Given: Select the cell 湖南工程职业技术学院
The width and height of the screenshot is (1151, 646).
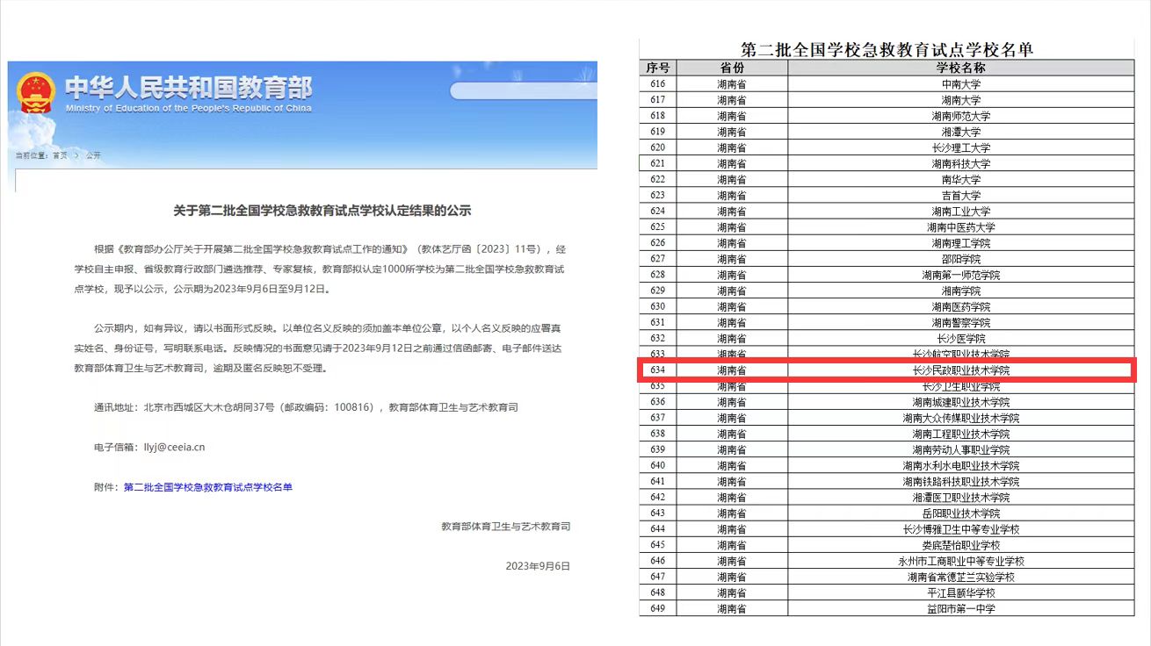Looking at the screenshot, I should (x=961, y=434).
